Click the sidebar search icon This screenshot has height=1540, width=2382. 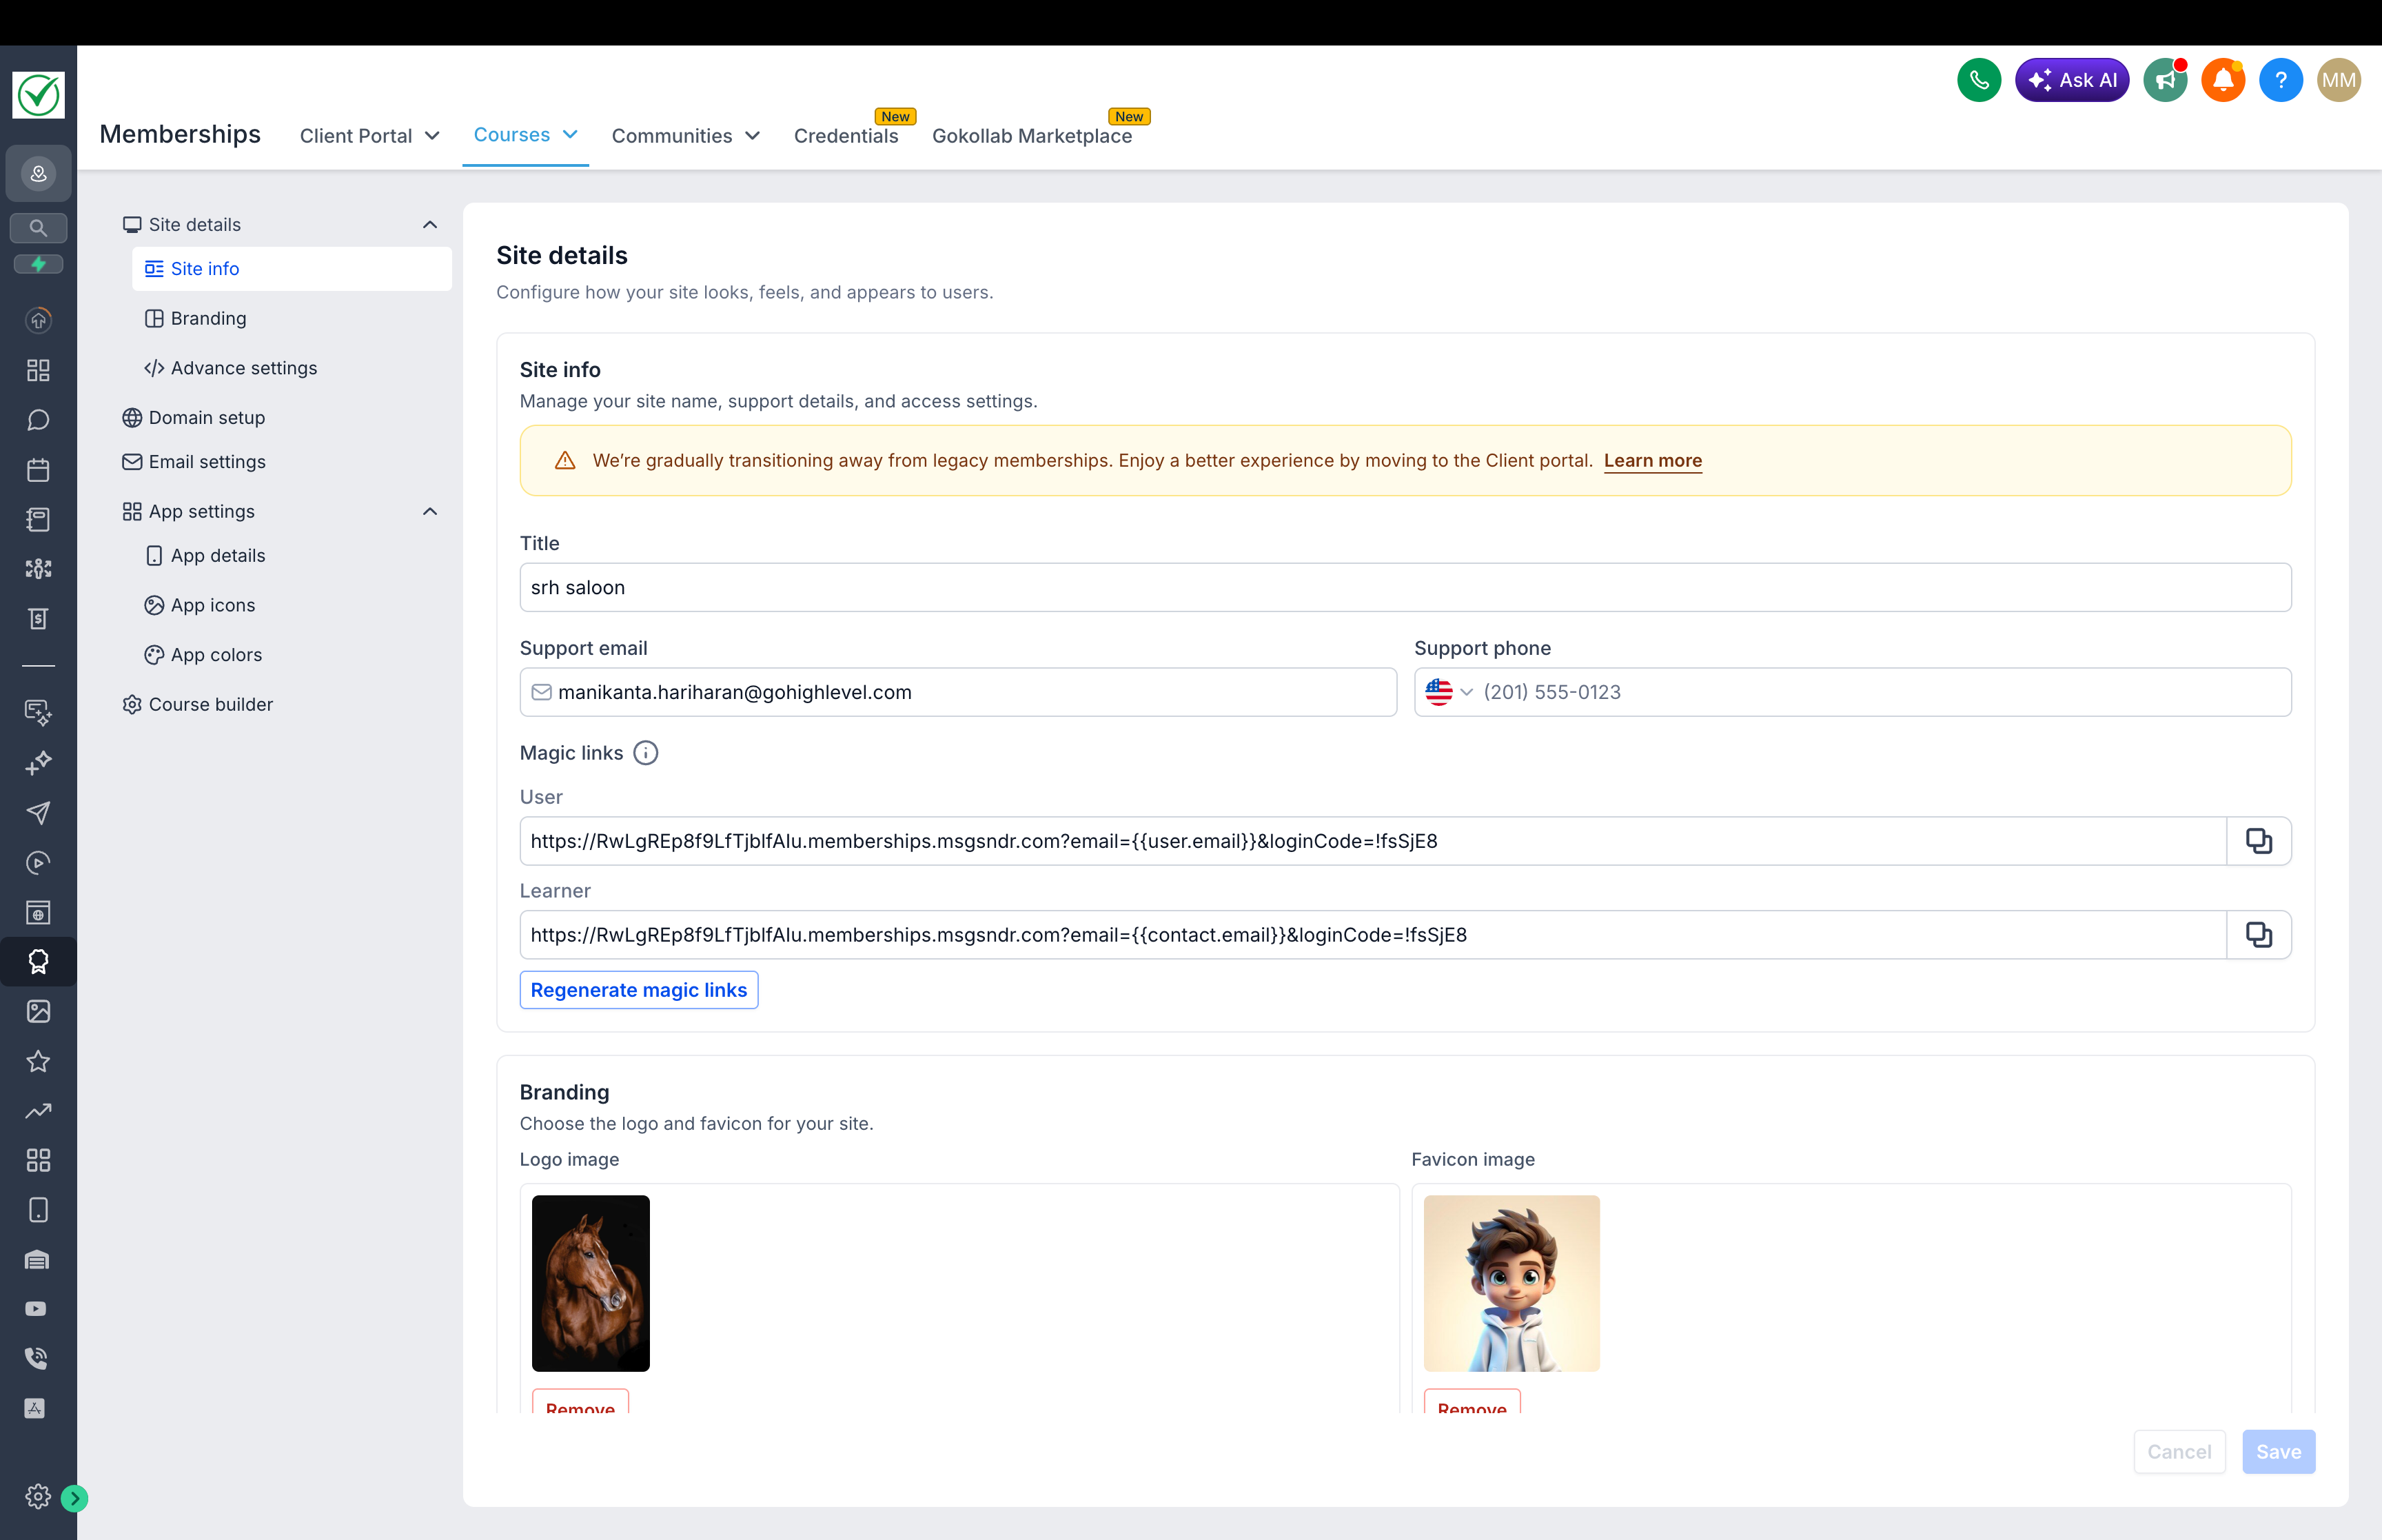coord(38,228)
